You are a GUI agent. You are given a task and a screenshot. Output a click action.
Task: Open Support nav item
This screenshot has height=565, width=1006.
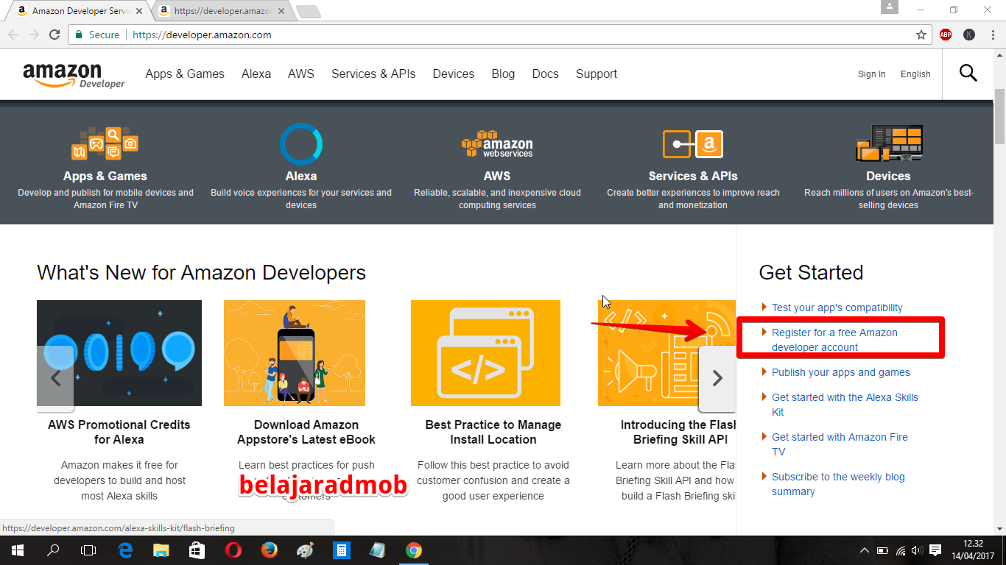click(597, 74)
